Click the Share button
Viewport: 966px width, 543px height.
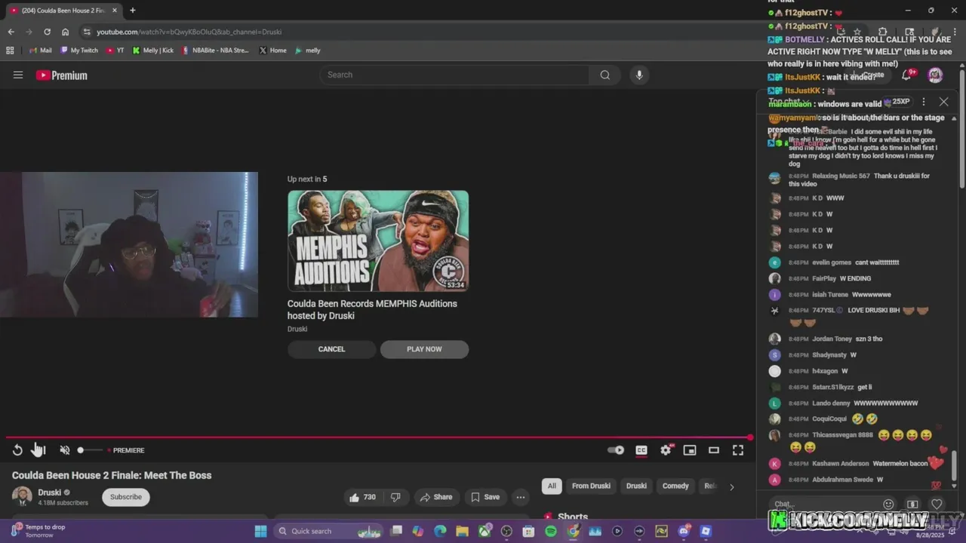[436, 497]
